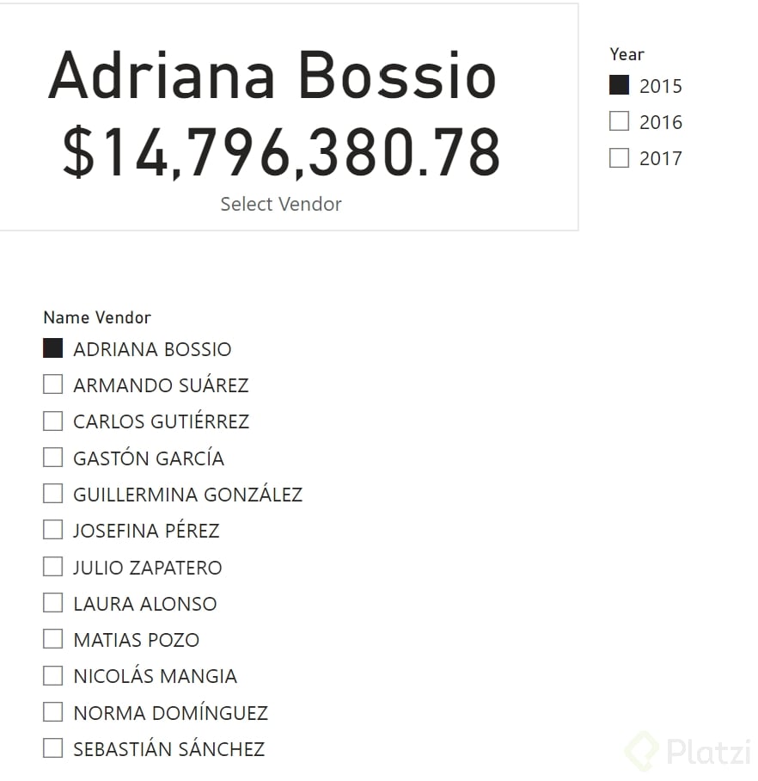
Task: Toggle the JULIO ZAPATERO checkbox
Action: click(x=53, y=567)
